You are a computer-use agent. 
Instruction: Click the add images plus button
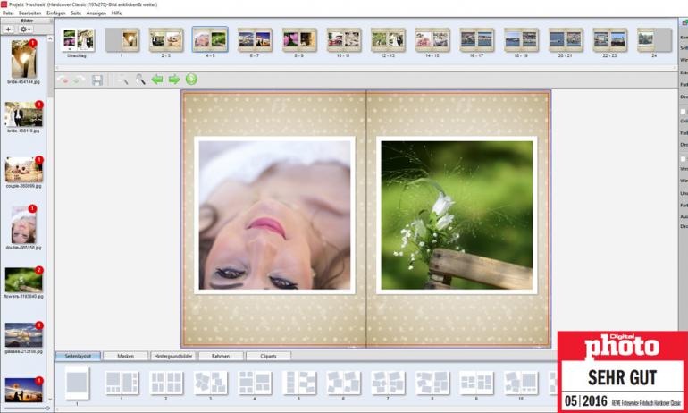[x=8, y=29]
